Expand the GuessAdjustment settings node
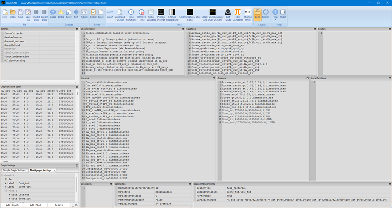 tap(2, 41)
